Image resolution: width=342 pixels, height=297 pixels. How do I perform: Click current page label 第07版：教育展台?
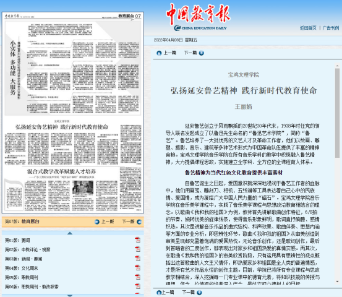pos(22,222)
